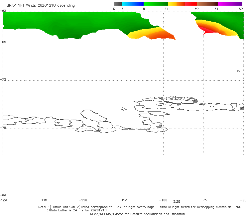The width and height of the screenshot is (246, 216).
Task: Click the color bar label "18"
Action: (x=143, y=9)
